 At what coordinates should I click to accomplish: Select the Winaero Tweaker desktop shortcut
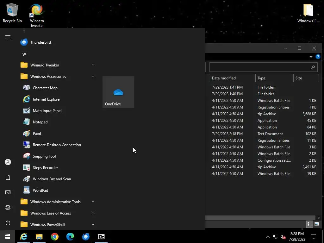point(37,15)
